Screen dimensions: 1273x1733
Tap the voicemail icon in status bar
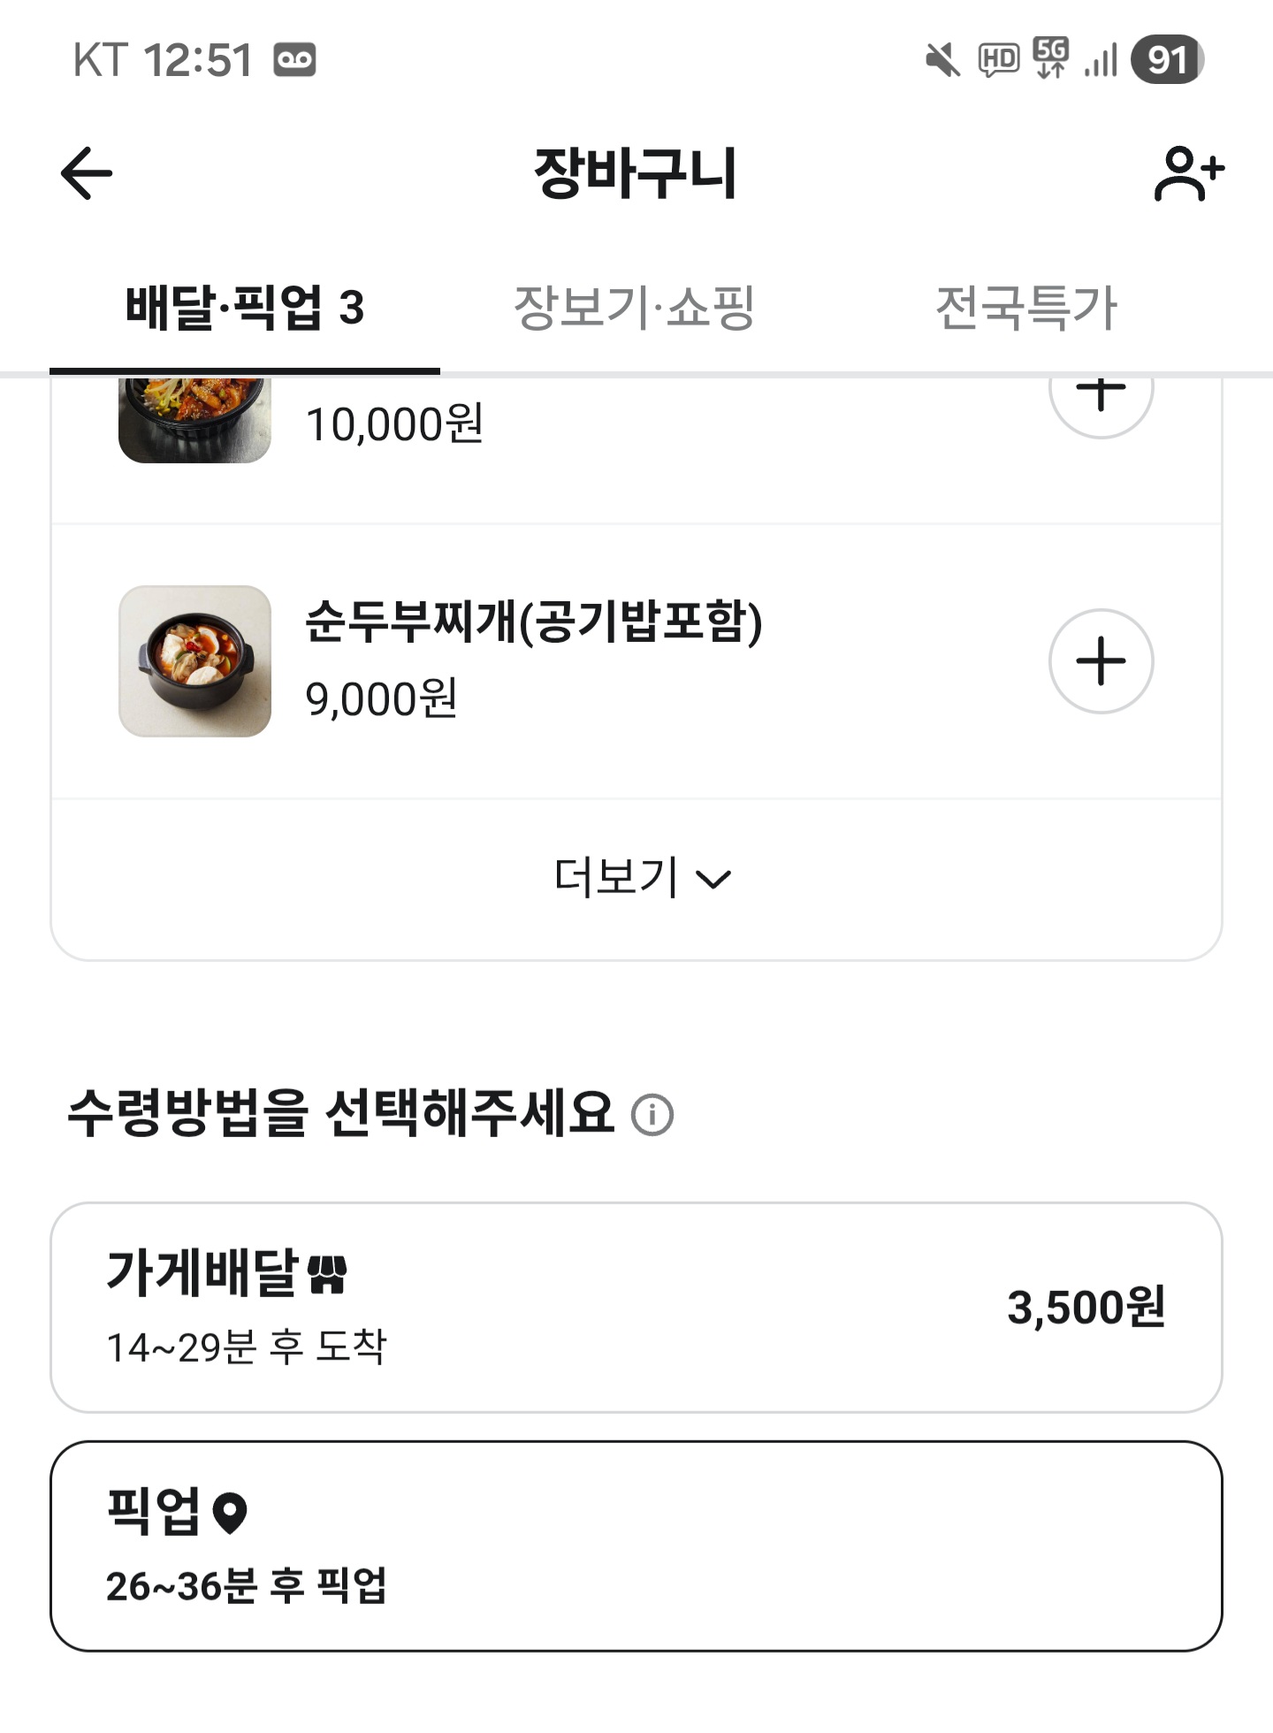point(294,60)
